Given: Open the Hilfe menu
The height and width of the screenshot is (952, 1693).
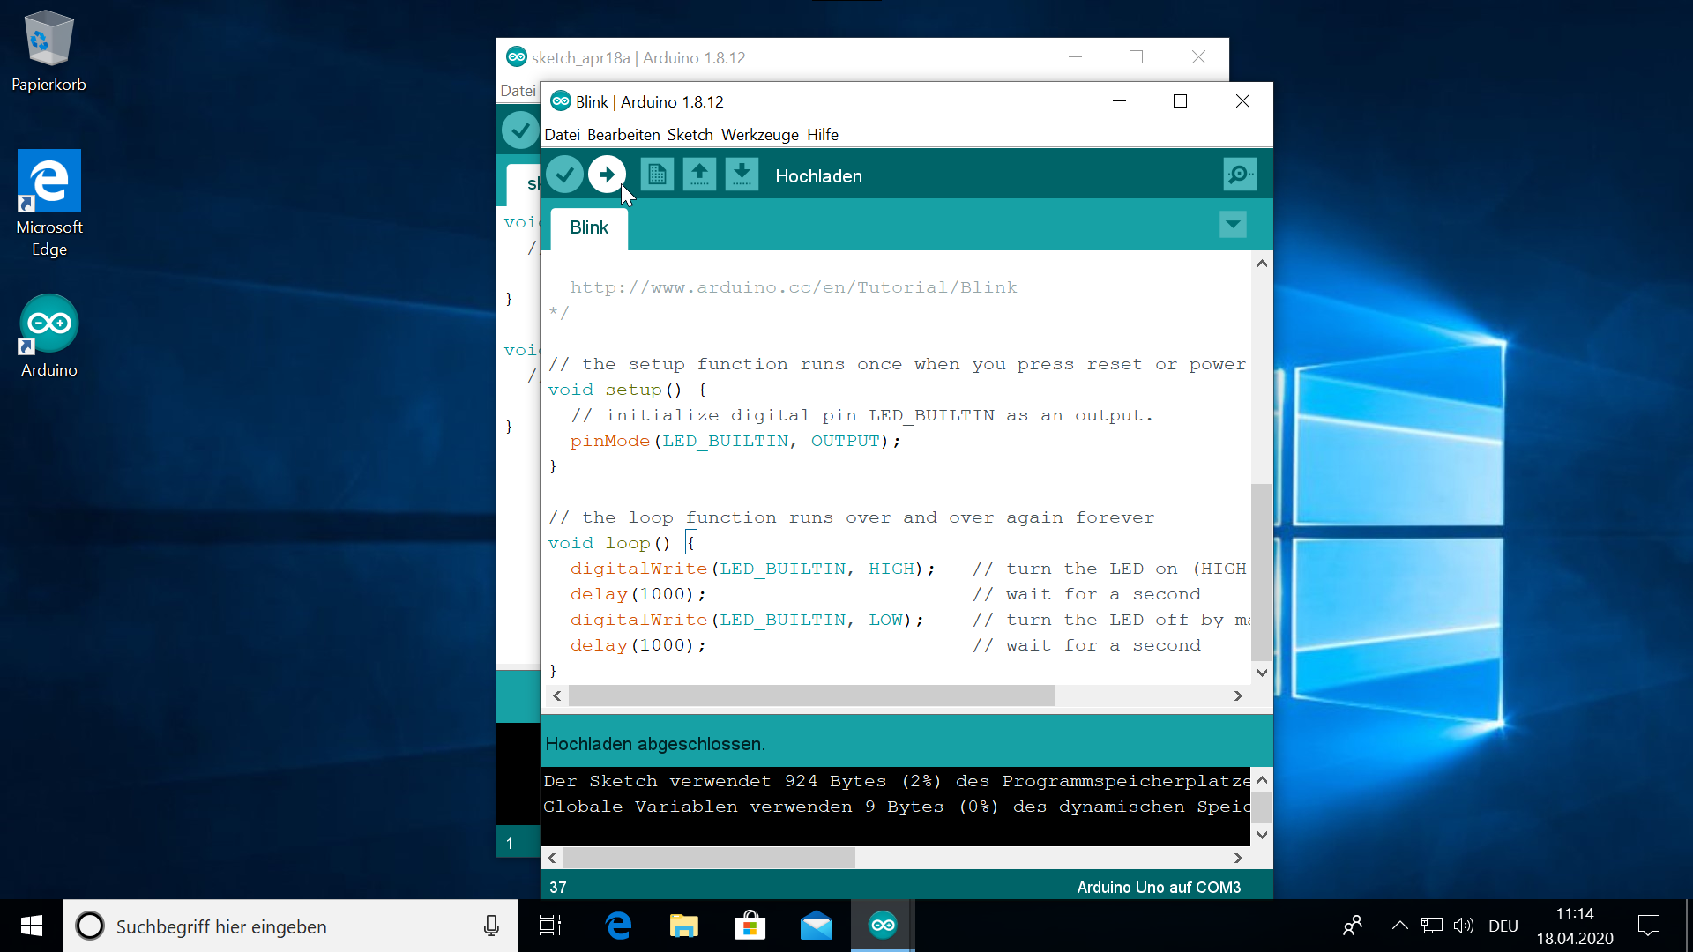Looking at the screenshot, I should coord(823,135).
